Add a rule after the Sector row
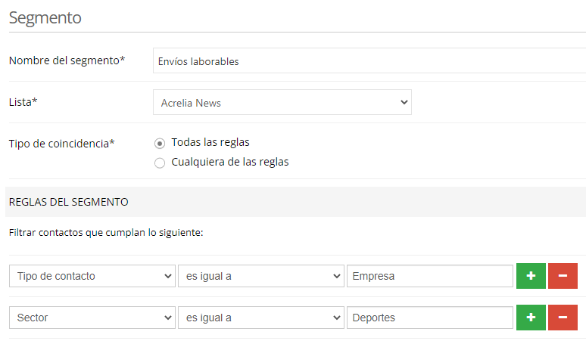 (x=531, y=318)
